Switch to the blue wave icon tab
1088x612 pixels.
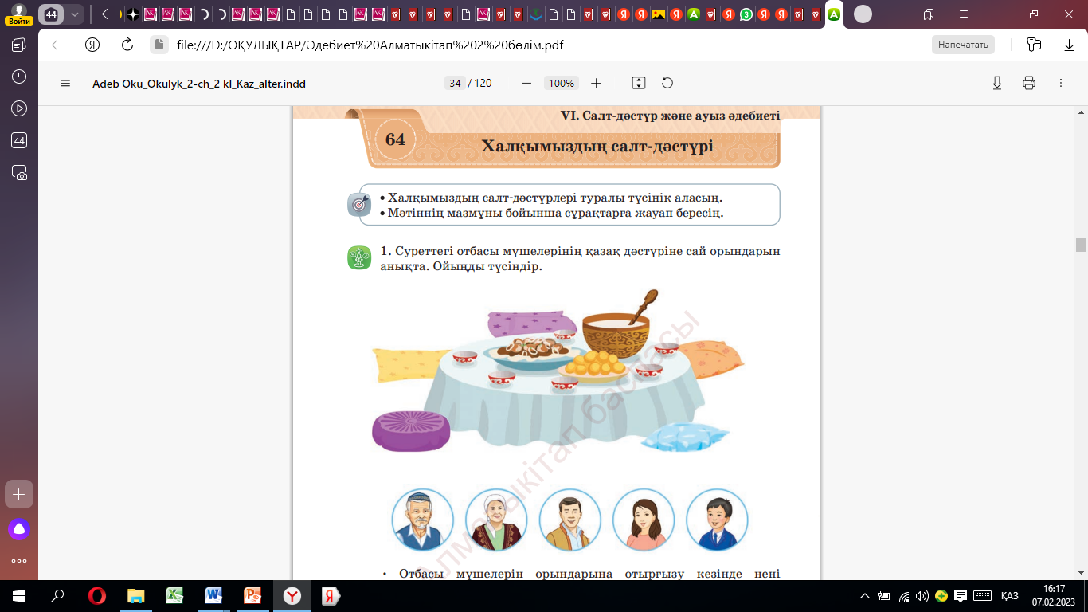536,14
